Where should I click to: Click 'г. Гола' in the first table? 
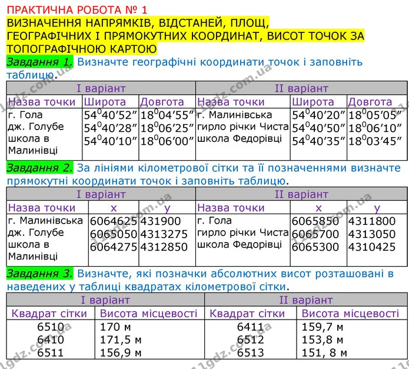(x=25, y=115)
